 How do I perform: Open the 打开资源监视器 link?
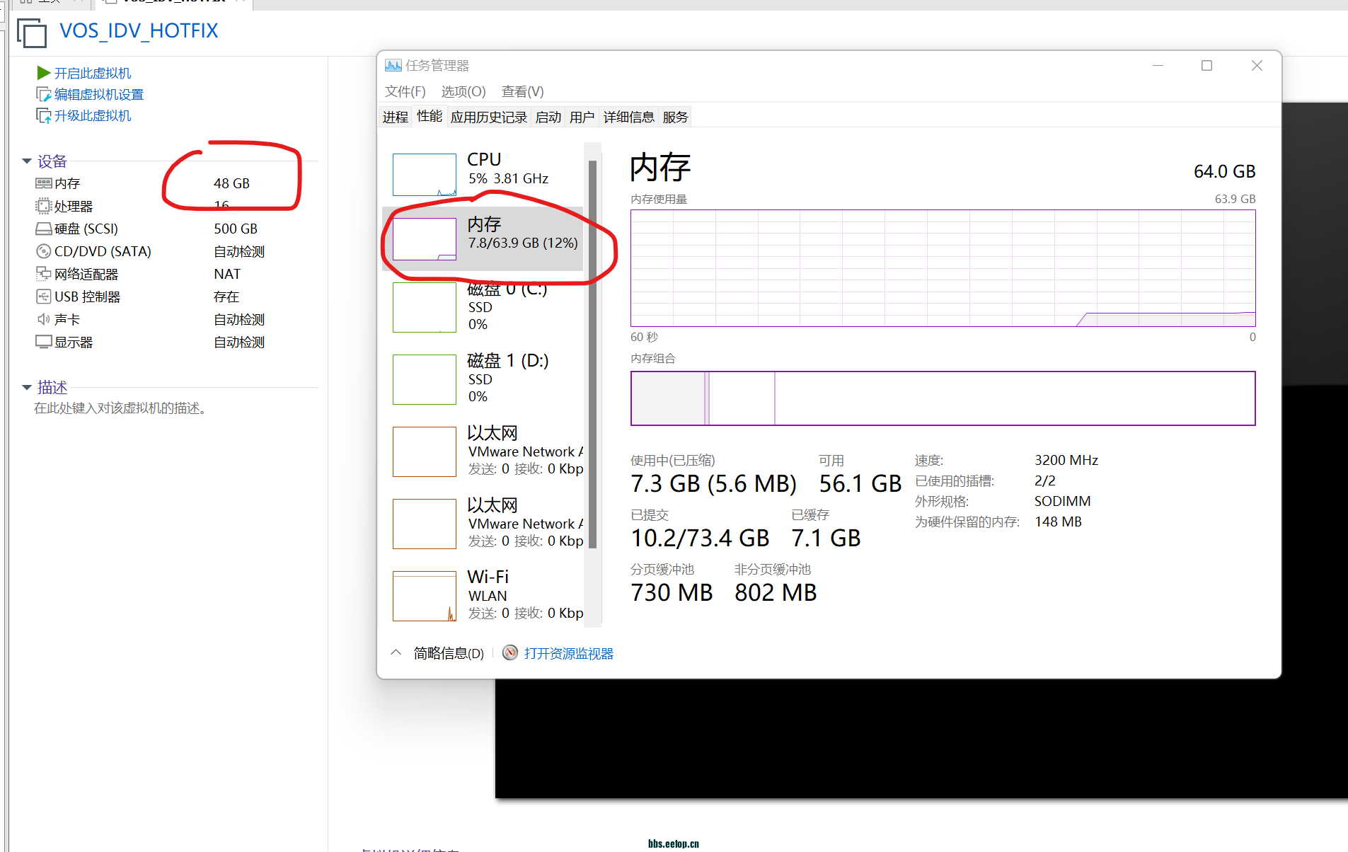pos(568,653)
